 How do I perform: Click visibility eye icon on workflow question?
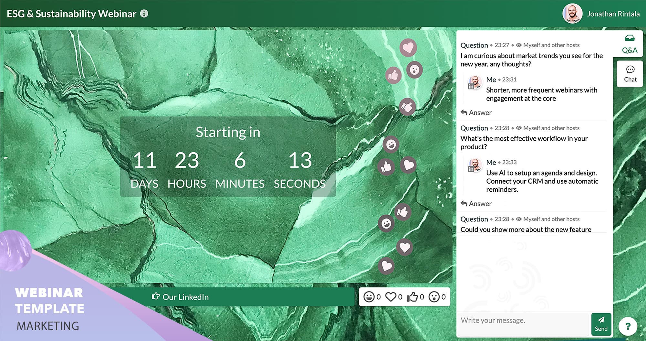tap(519, 128)
